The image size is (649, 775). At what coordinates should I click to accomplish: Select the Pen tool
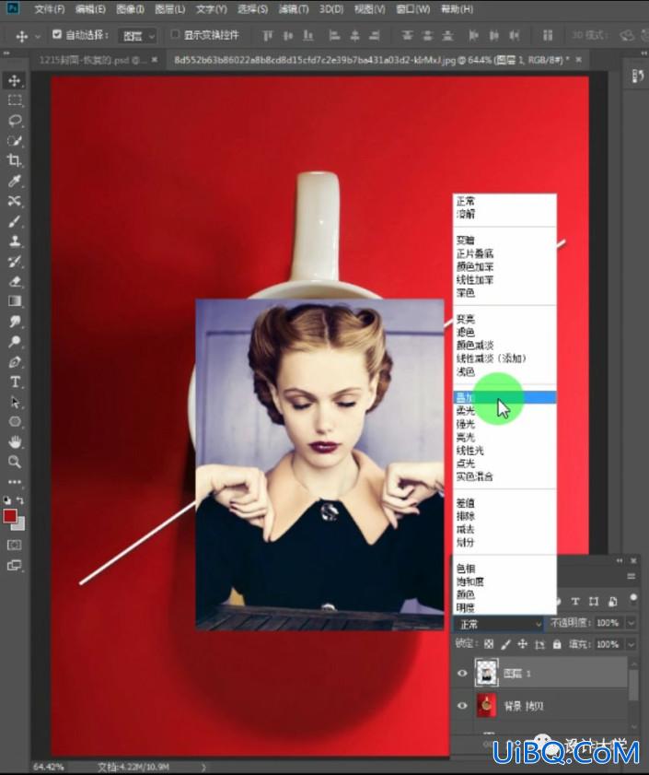[15, 362]
